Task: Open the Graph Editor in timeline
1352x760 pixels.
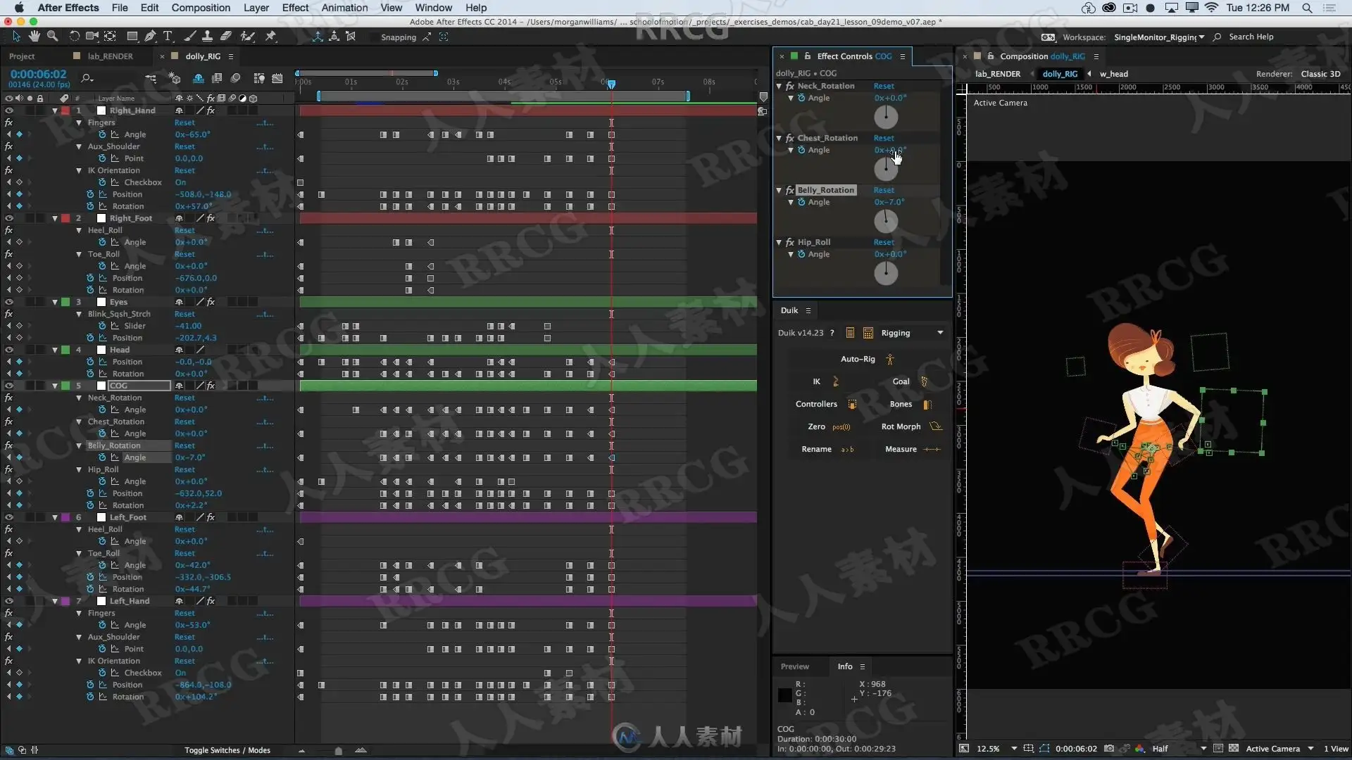Action: click(277, 78)
